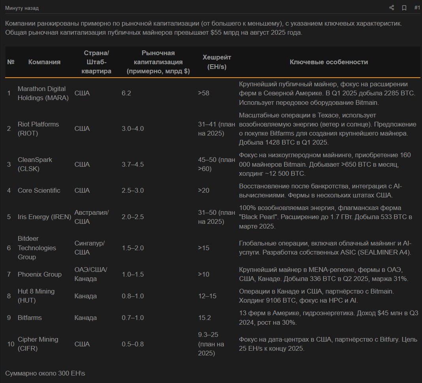Screen dimensions: 422x383
Task: Click the "Хешрейт (EH/s)" column header
Action: point(217,62)
